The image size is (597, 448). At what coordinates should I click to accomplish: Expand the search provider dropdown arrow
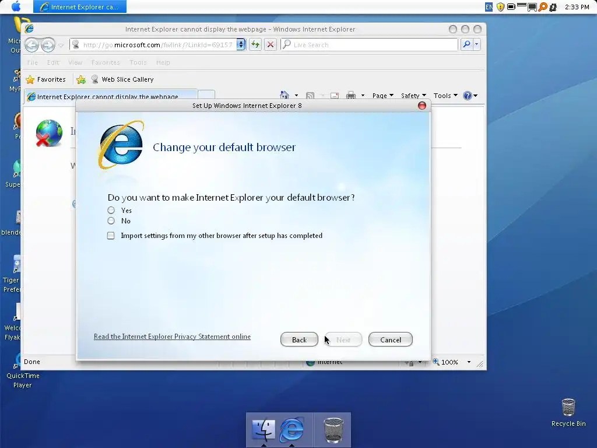[x=477, y=44]
